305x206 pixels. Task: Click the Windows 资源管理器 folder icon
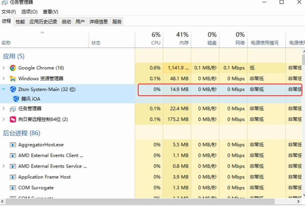pos(13,78)
